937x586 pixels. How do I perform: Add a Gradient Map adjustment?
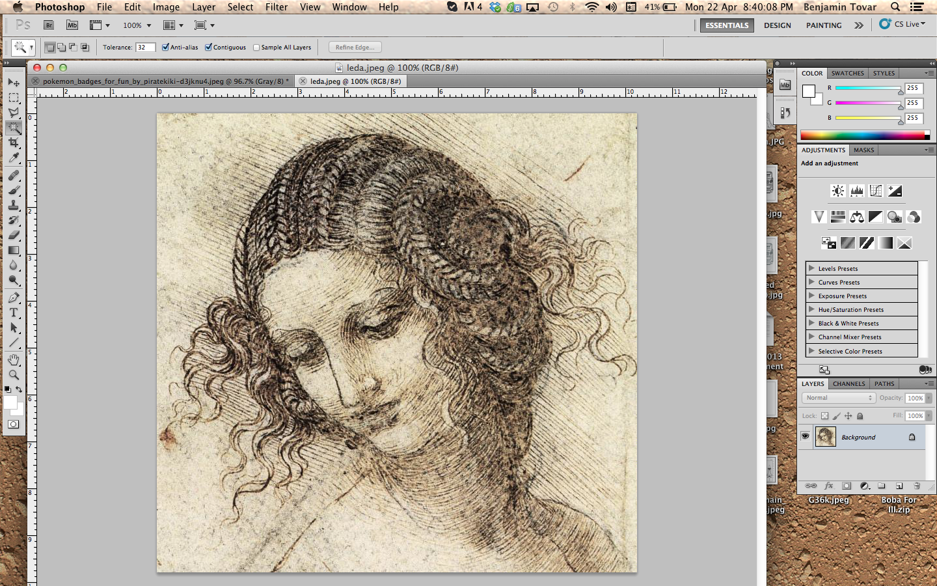886,243
